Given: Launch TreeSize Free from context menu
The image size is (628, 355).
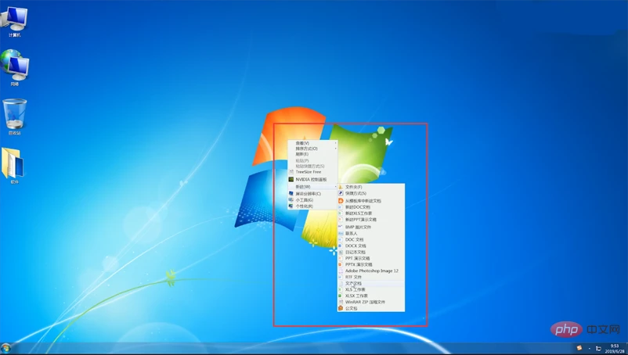Looking at the screenshot, I should click(x=312, y=172).
